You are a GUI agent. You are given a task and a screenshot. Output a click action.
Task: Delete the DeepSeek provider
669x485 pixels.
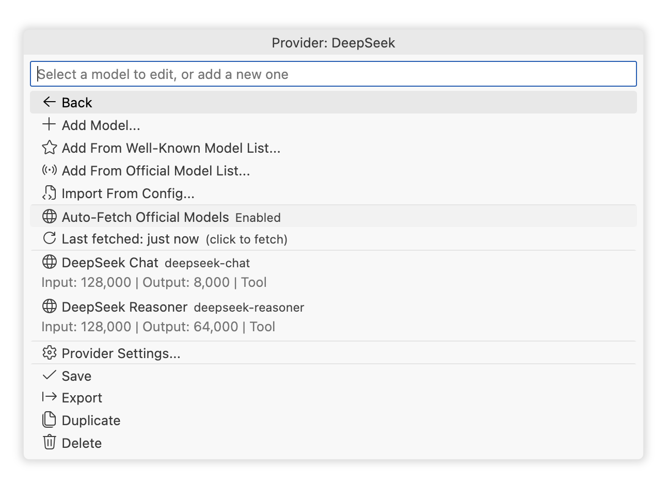click(333, 443)
